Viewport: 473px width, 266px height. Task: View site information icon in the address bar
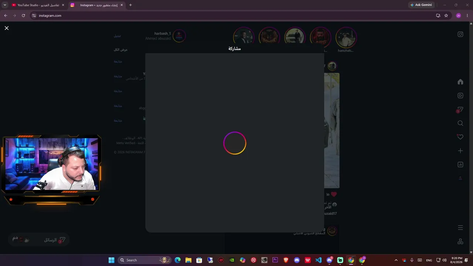[x=34, y=16]
